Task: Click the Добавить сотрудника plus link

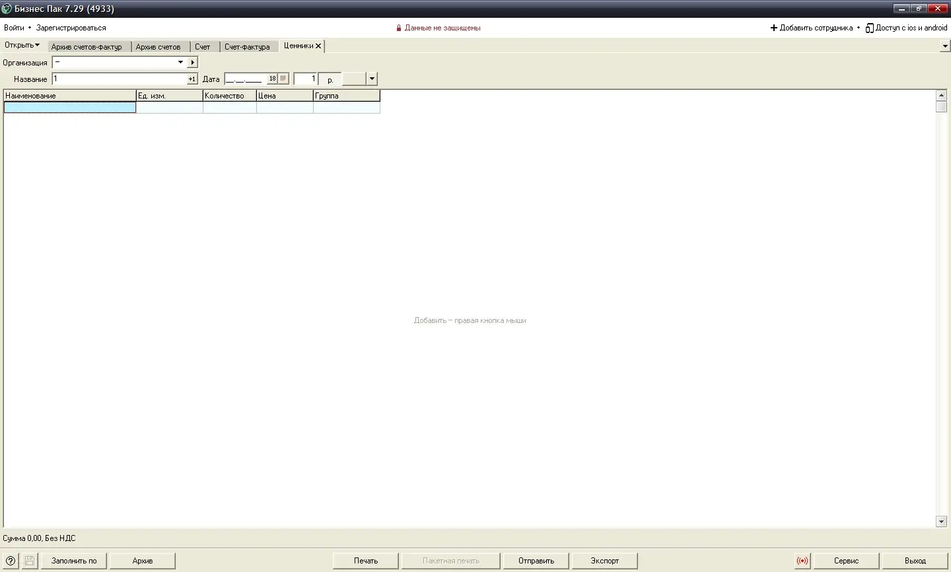Action: (x=812, y=28)
